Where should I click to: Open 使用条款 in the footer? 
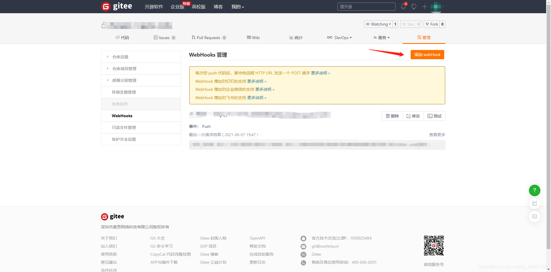109,254
